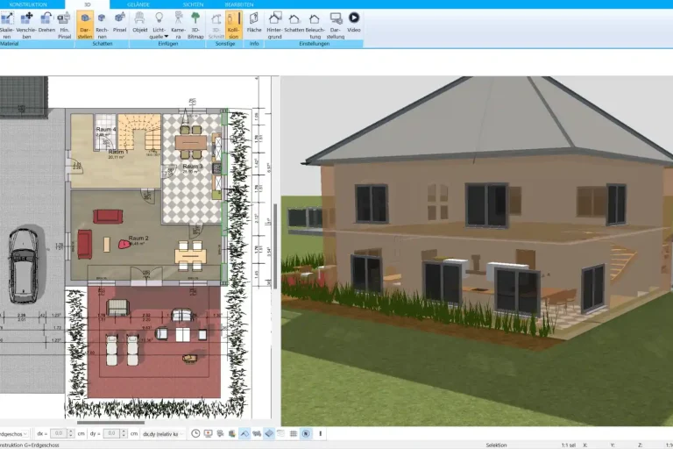Toggle the Kollision option
Screen dimensions: 673x449
233,25
